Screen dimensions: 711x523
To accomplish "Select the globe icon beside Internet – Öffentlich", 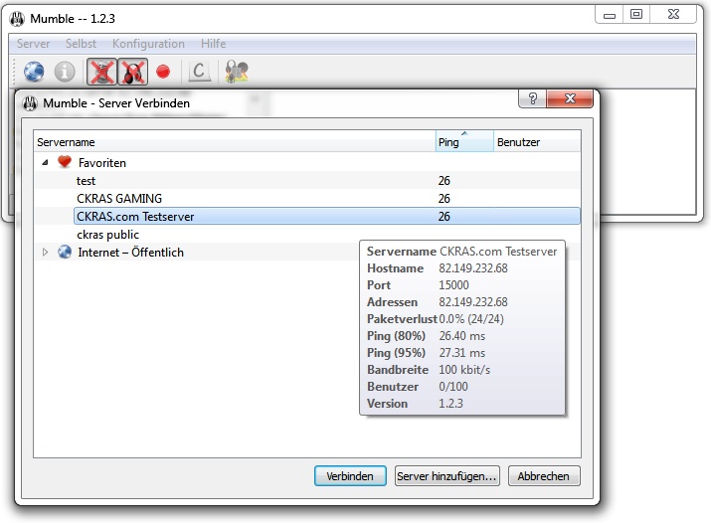I will point(65,252).
